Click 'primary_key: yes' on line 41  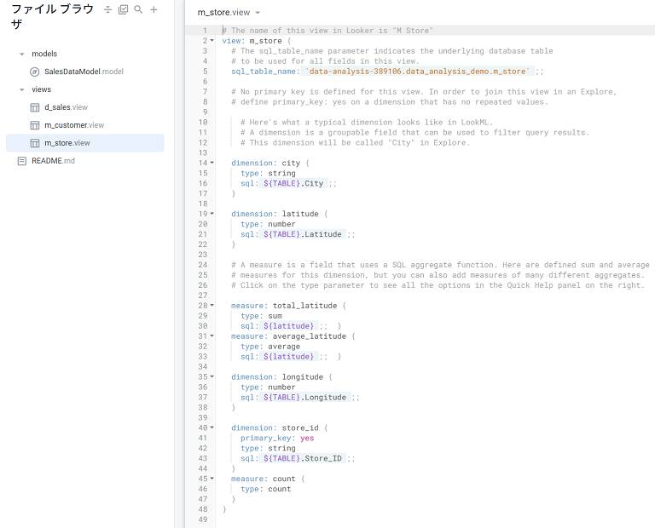pyautogui.click(x=277, y=438)
